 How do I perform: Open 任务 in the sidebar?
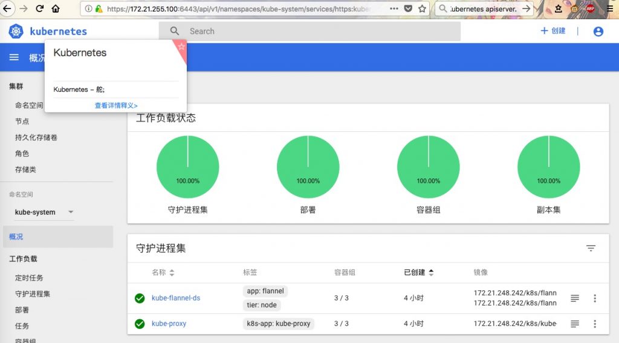(22, 326)
